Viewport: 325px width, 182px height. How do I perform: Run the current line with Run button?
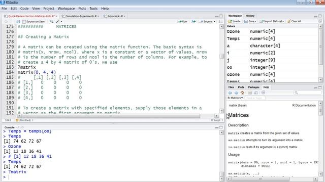click(x=182, y=21)
